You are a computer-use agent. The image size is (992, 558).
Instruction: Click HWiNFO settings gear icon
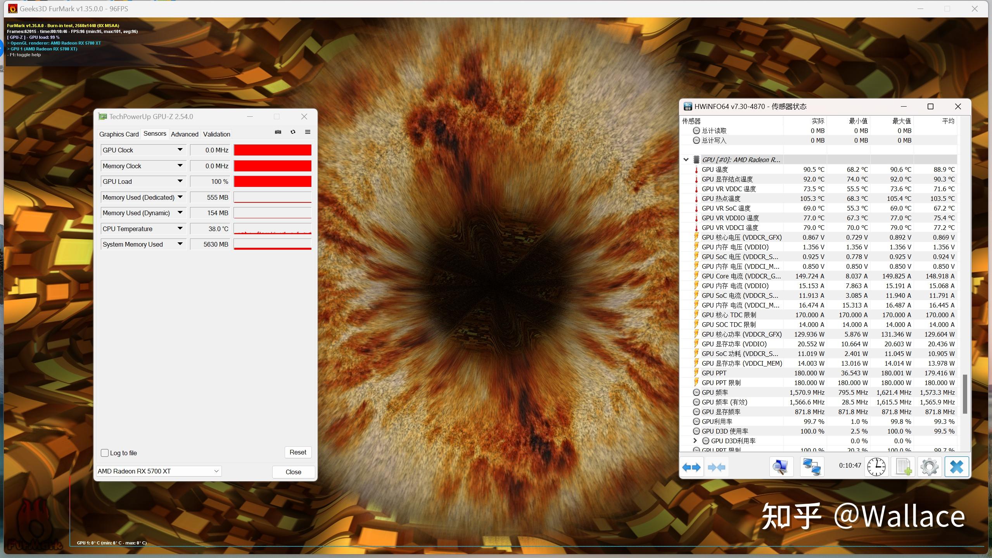929,467
